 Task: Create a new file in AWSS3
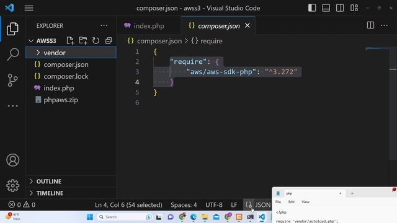tap(70, 41)
